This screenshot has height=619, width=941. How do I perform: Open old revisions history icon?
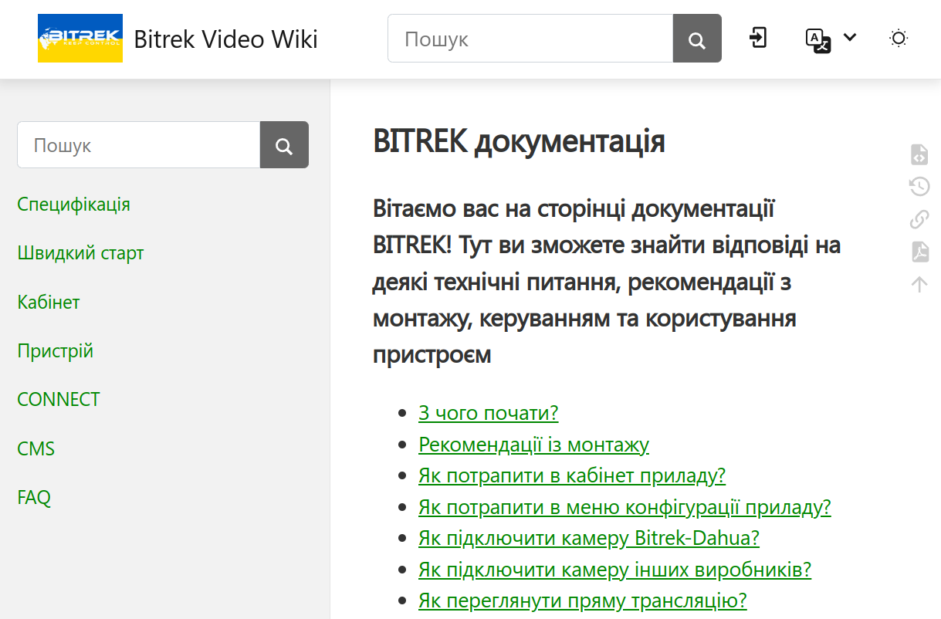click(919, 187)
